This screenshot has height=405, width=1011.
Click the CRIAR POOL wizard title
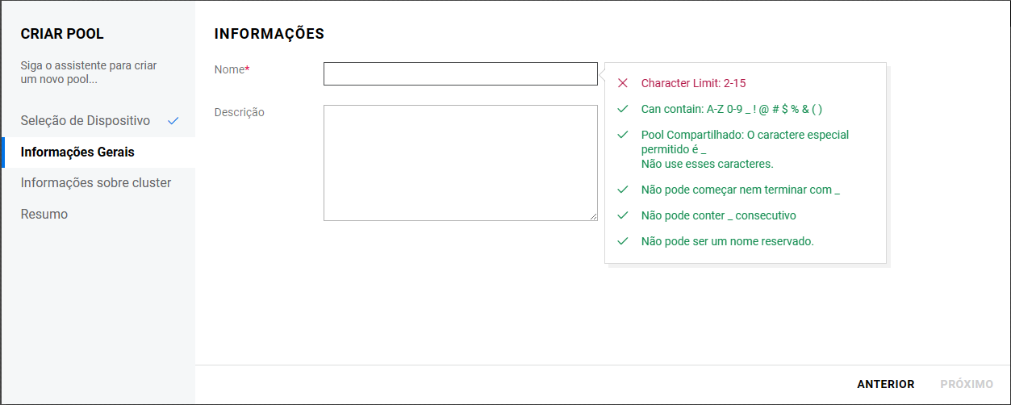(62, 34)
